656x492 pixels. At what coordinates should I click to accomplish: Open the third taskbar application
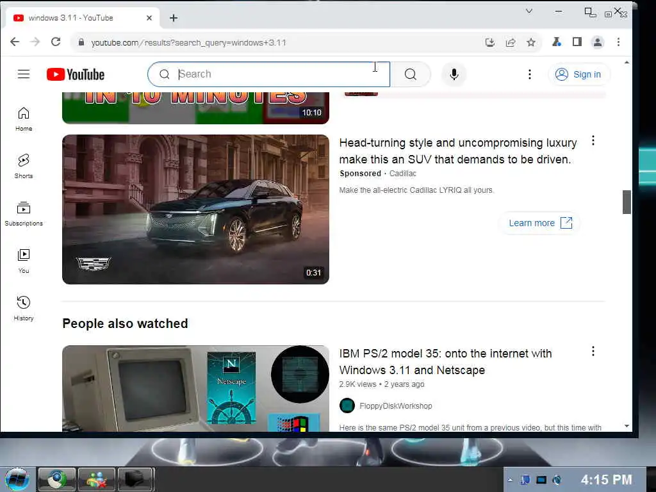135,479
